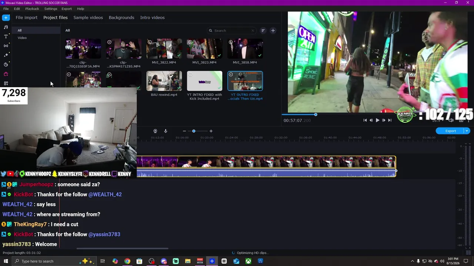Select the video clip on timeline
The height and width of the screenshot is (266, 474).
[267, 166]
